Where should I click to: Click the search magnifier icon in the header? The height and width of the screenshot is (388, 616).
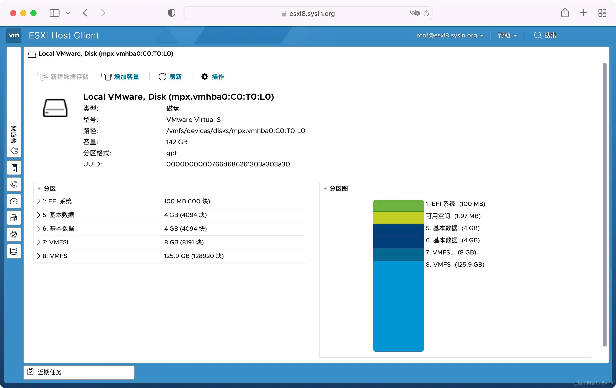[x=538, y=35]
